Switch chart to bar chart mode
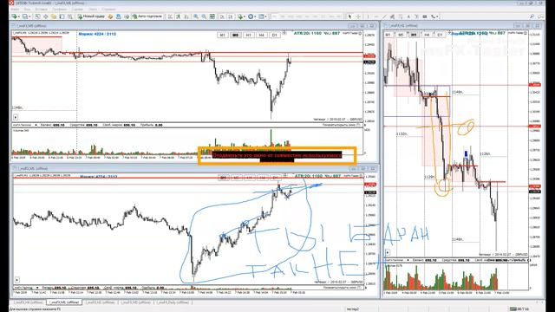Viewport: 555px width, 312px height. tap(170, 16)
